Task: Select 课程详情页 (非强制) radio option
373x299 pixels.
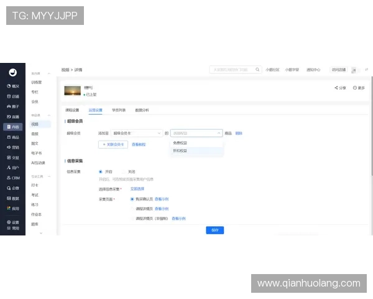Action: (x=132, y=219)
